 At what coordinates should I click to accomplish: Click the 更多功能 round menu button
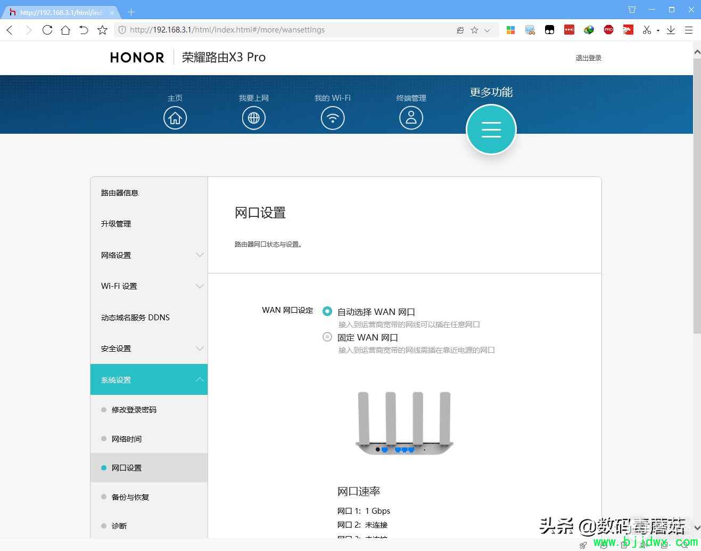(491, 129)
